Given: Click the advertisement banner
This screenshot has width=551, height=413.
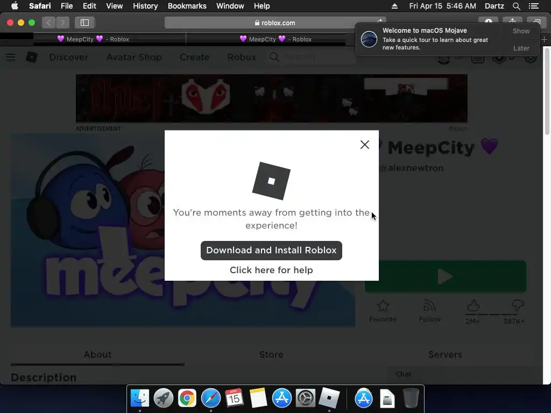Looking at the screenshot, I should [271, 98].
